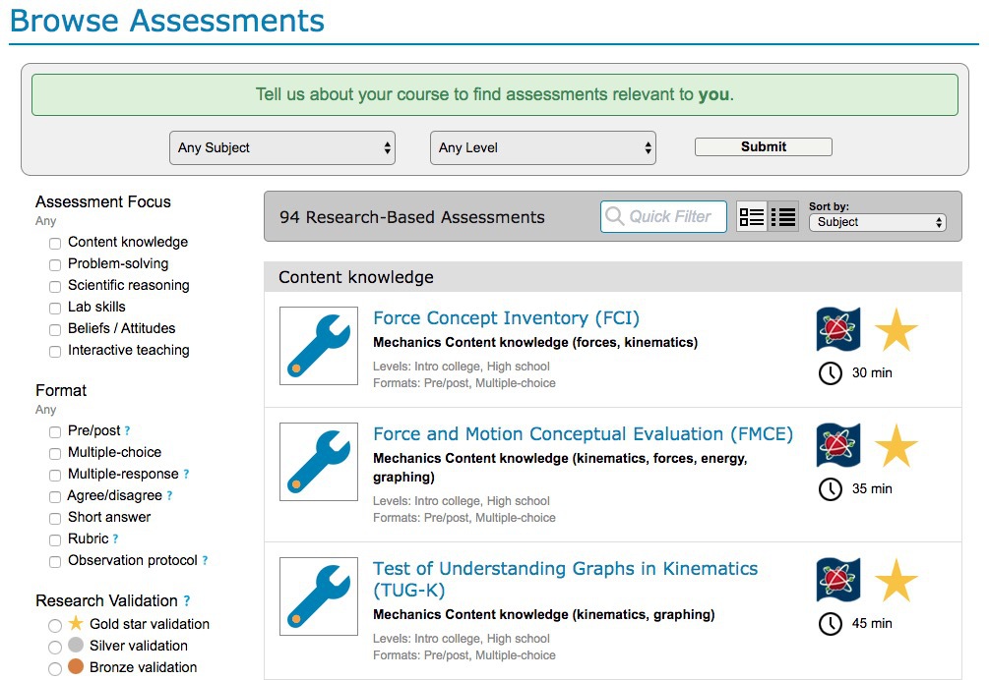Image resolution: width=989 pixels, height=680 pixels.
Task: Click Any under Format
Action: coord(45,410)
